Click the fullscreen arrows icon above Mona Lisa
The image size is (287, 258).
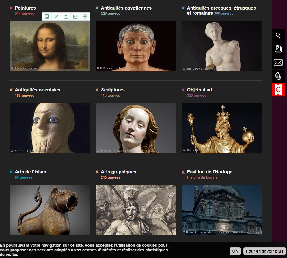click(56, 17)
